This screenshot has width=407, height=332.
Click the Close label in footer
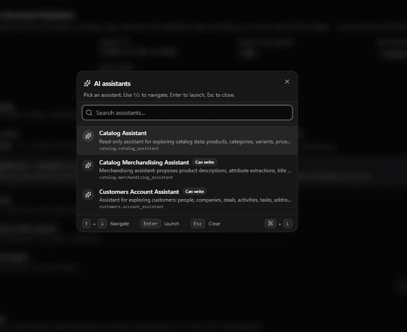click(214, 224)
